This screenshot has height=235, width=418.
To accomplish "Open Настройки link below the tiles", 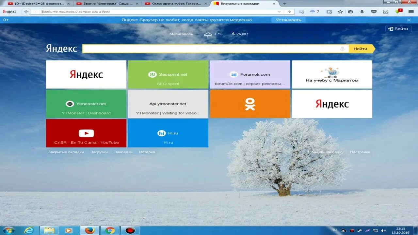I will [360, 152].
